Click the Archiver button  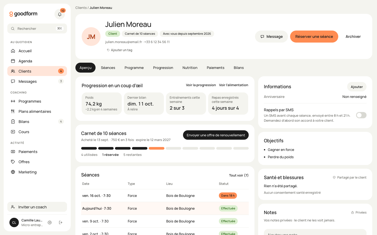click(x=353, y=37)
